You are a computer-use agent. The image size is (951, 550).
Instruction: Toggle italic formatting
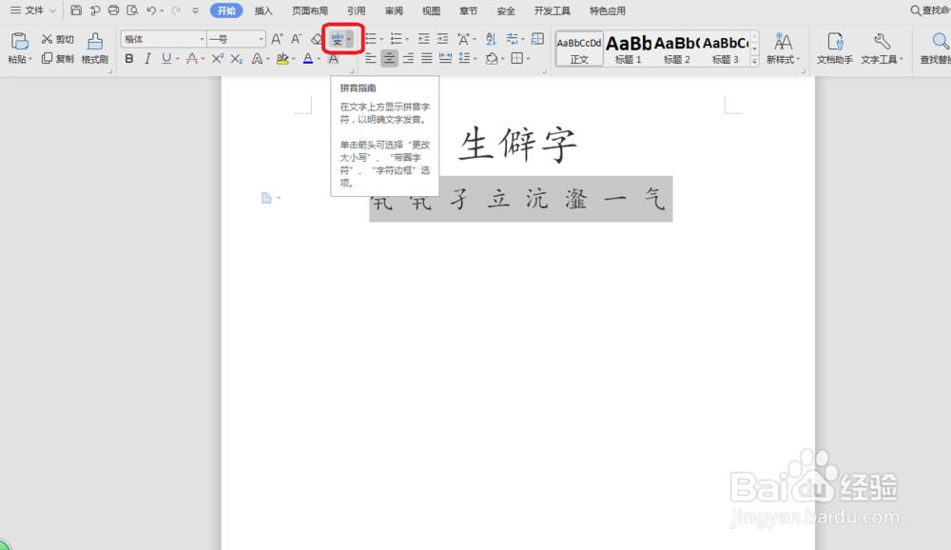click(x=149, y=58)
